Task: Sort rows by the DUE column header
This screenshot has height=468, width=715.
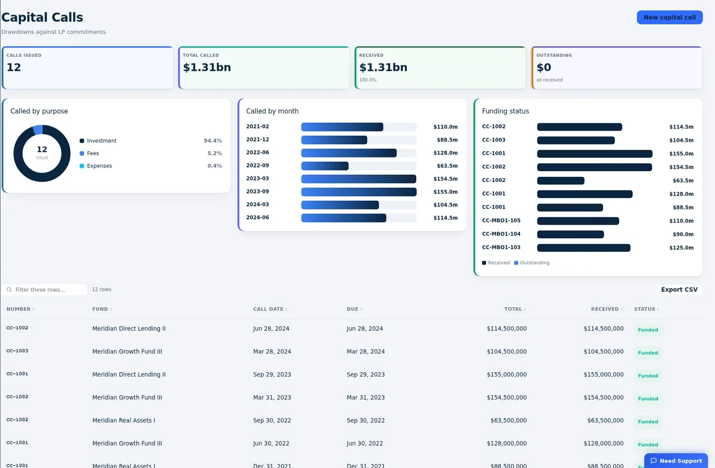Action: (354, 309)
